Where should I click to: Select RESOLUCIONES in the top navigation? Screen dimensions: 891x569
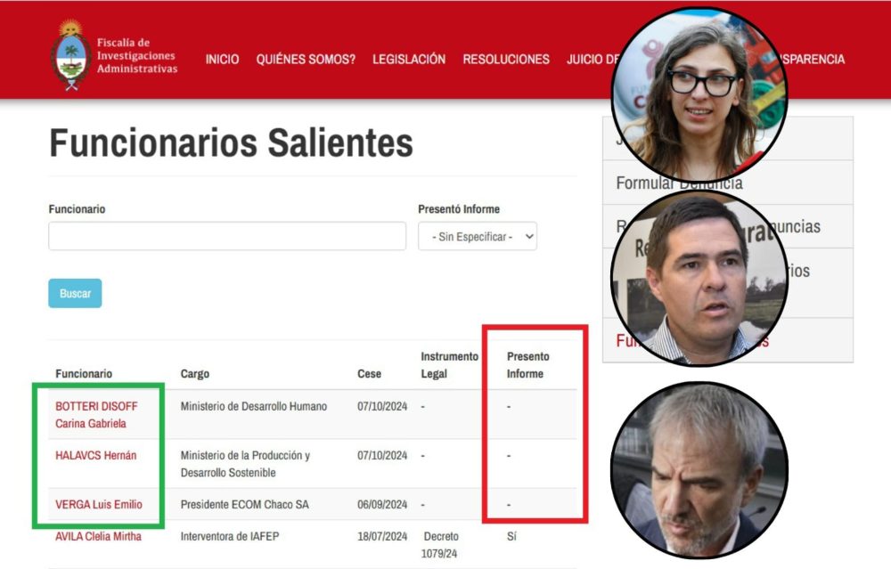[506, 60]
